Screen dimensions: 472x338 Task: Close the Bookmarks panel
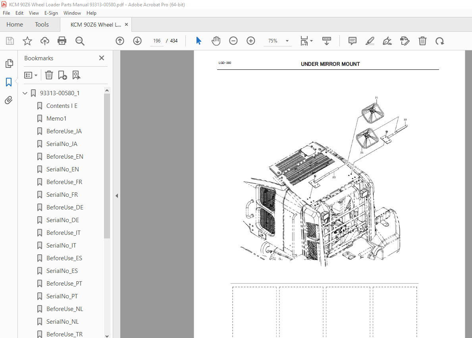point(102,58)
